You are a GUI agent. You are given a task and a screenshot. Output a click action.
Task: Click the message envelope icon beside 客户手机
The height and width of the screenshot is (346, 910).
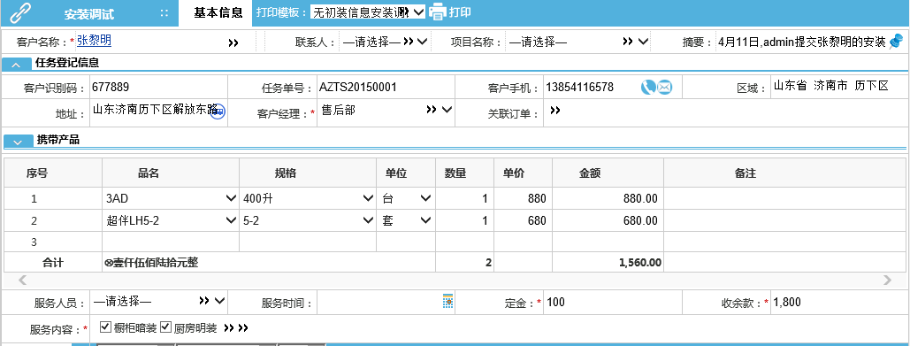(664, 87)
